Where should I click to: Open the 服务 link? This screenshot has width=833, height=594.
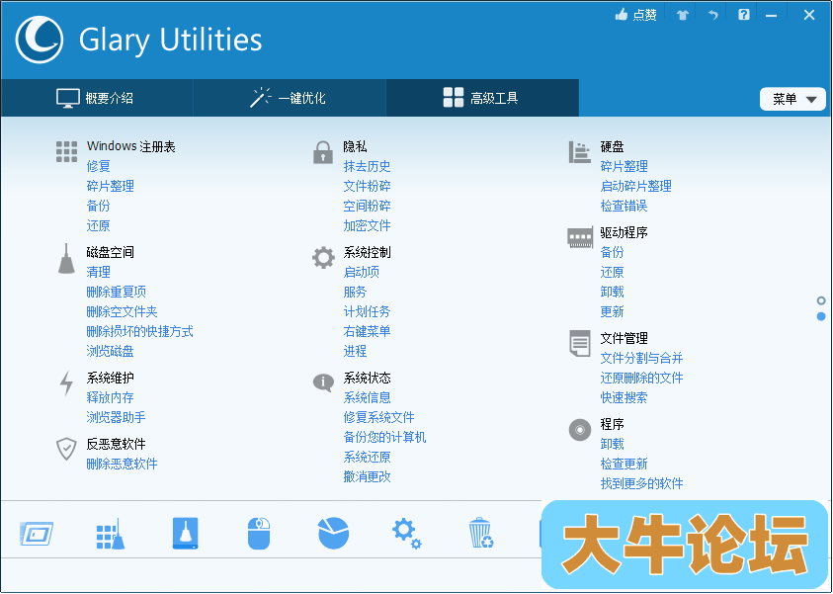click(355, 292)
